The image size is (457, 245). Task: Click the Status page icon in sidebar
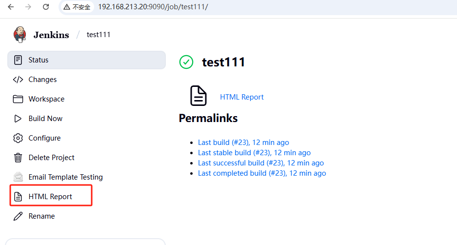click(18, 60)
